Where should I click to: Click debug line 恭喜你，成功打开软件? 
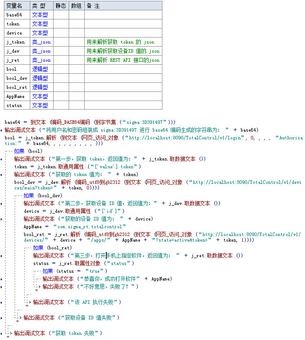pyautogui.click(x=107, y=279)
